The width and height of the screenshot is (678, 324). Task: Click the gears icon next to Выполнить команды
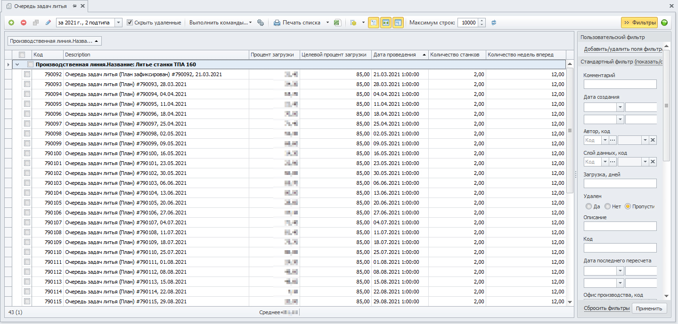(x=261, y=23)
